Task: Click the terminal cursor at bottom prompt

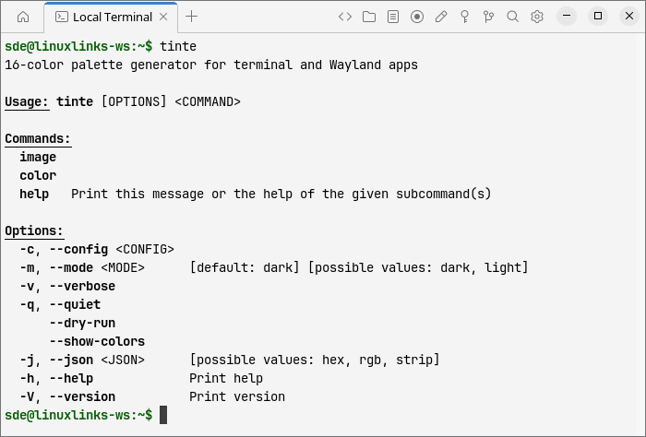Action: click(x=163, y=415)
